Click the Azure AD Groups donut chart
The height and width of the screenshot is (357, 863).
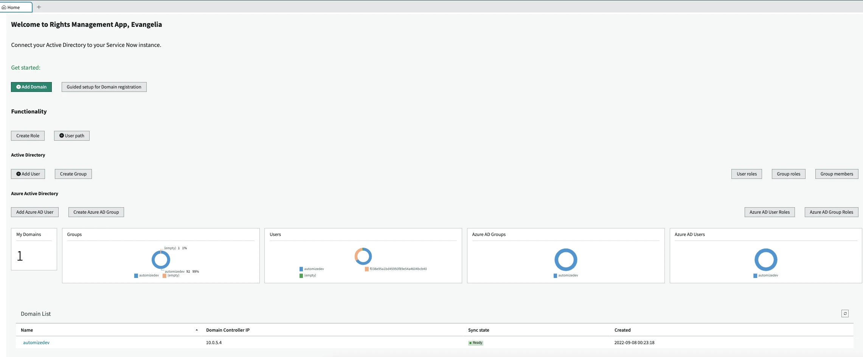pos(566,259)
